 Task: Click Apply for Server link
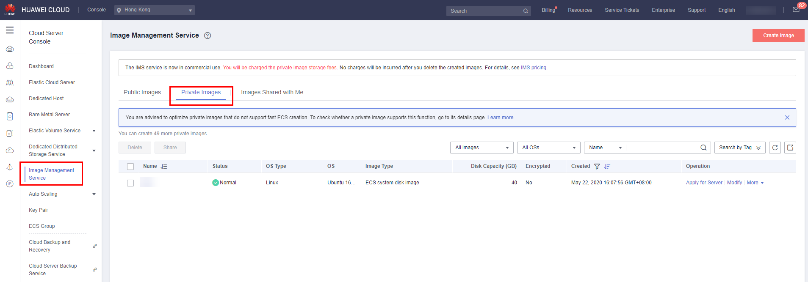click(704, 183)
